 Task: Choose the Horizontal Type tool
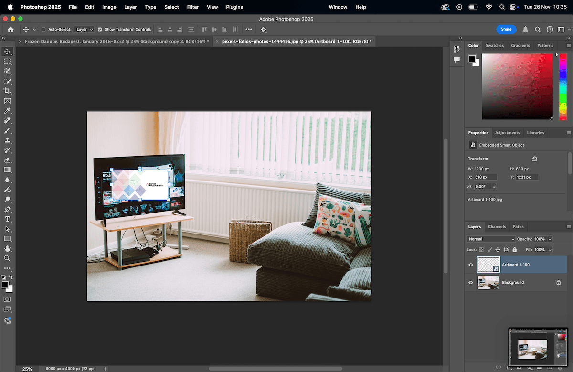coord(7,219)
